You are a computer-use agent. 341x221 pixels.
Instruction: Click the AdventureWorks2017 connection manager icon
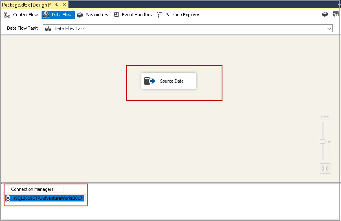click(8, 198)
